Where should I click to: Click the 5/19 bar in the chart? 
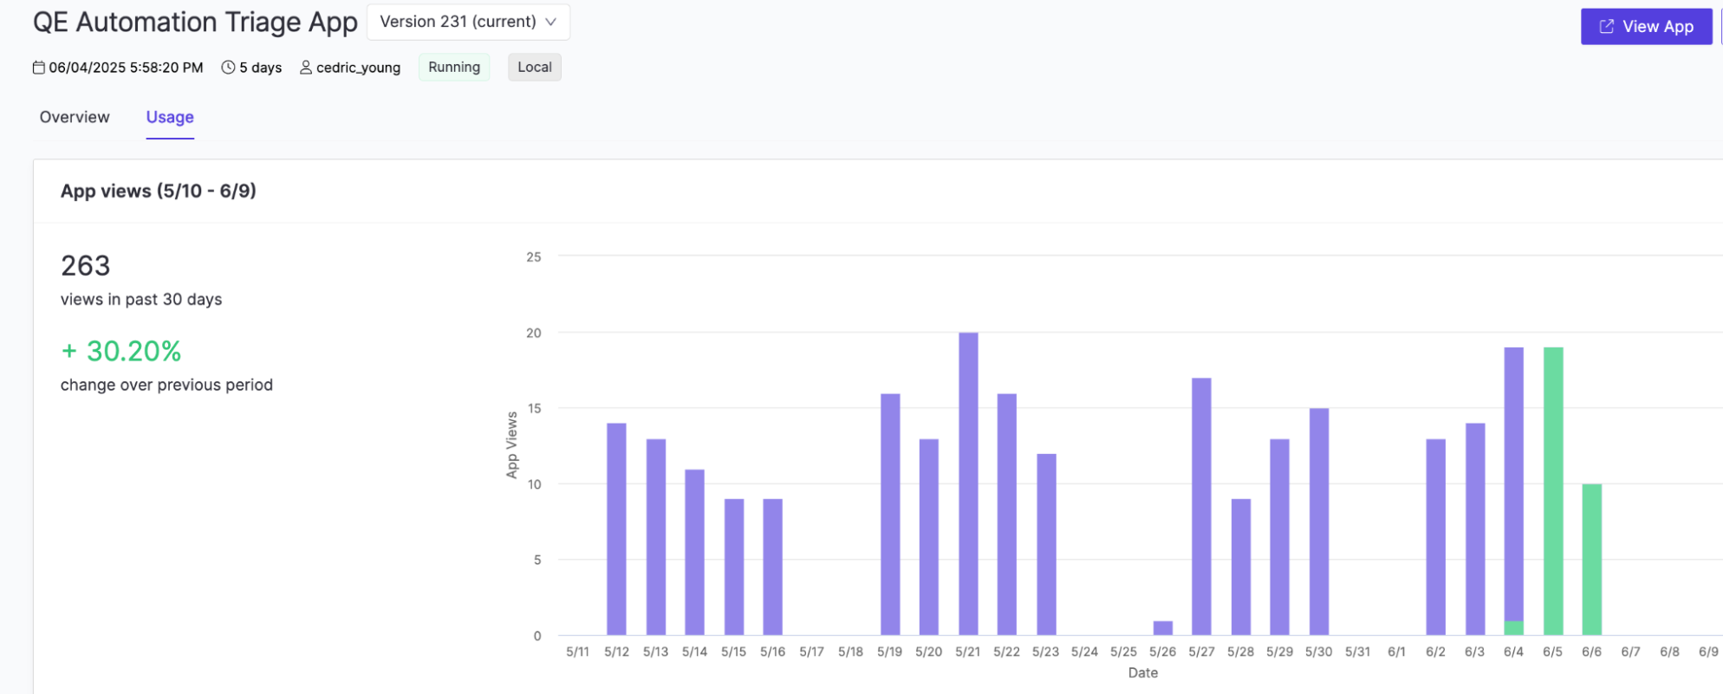[x=890, y=515]
